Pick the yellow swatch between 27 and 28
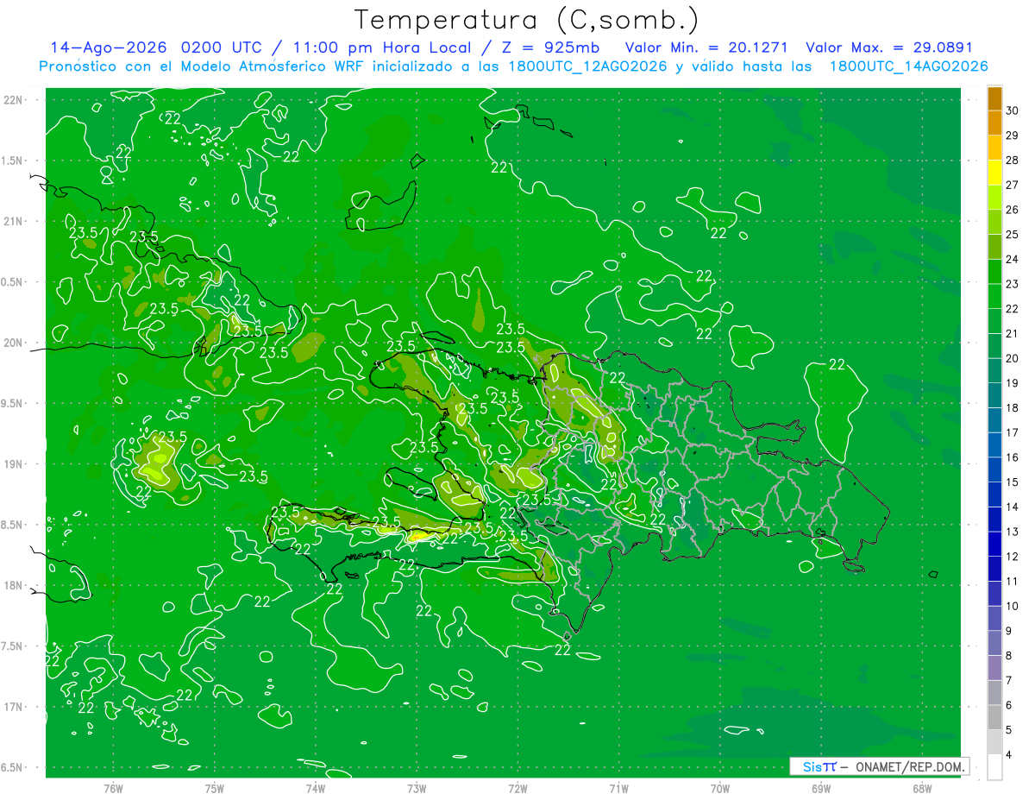 [994, 173]
